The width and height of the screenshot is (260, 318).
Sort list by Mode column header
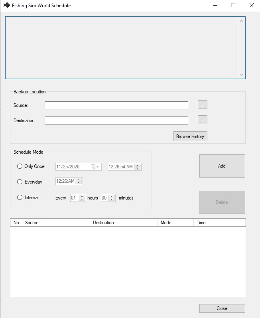click(176, 223)
